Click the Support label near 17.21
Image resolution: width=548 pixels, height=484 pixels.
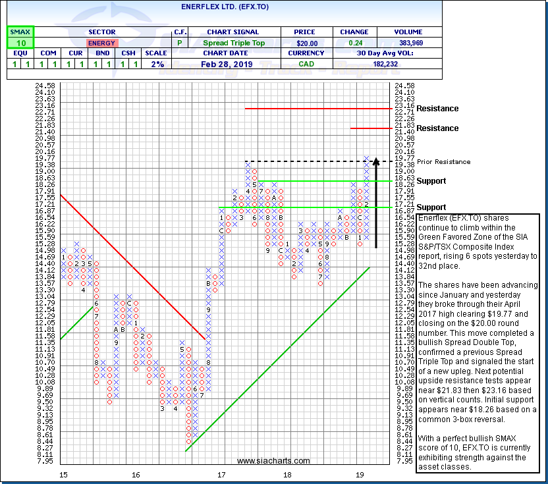(431, 207)
